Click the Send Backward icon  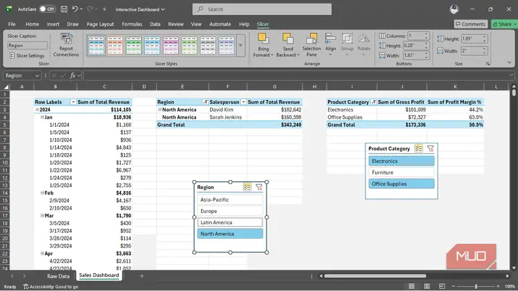pyautogui.click(x=288, y=39)
